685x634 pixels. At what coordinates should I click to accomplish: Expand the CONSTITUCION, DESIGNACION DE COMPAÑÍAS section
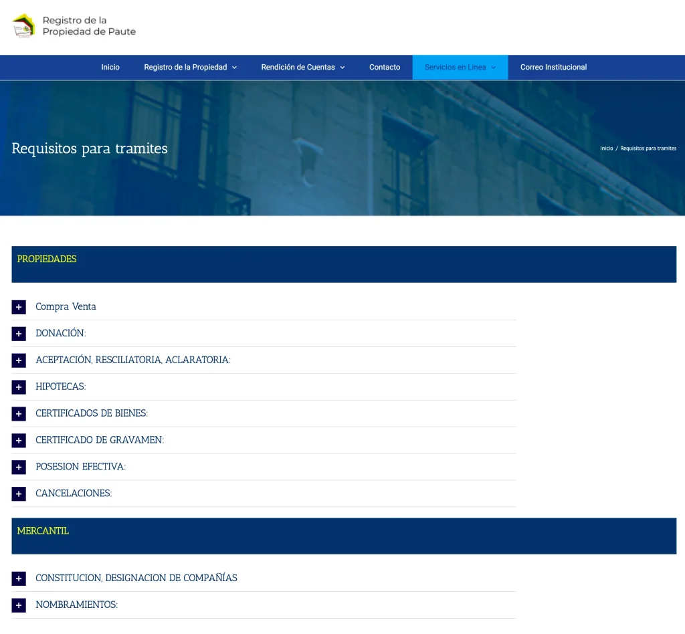pyautogui.click(x=19, y=578)
